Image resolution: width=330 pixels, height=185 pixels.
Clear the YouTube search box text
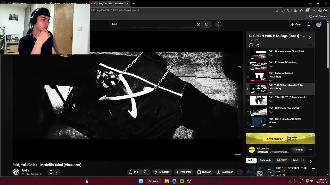click(x=199, y=24)
